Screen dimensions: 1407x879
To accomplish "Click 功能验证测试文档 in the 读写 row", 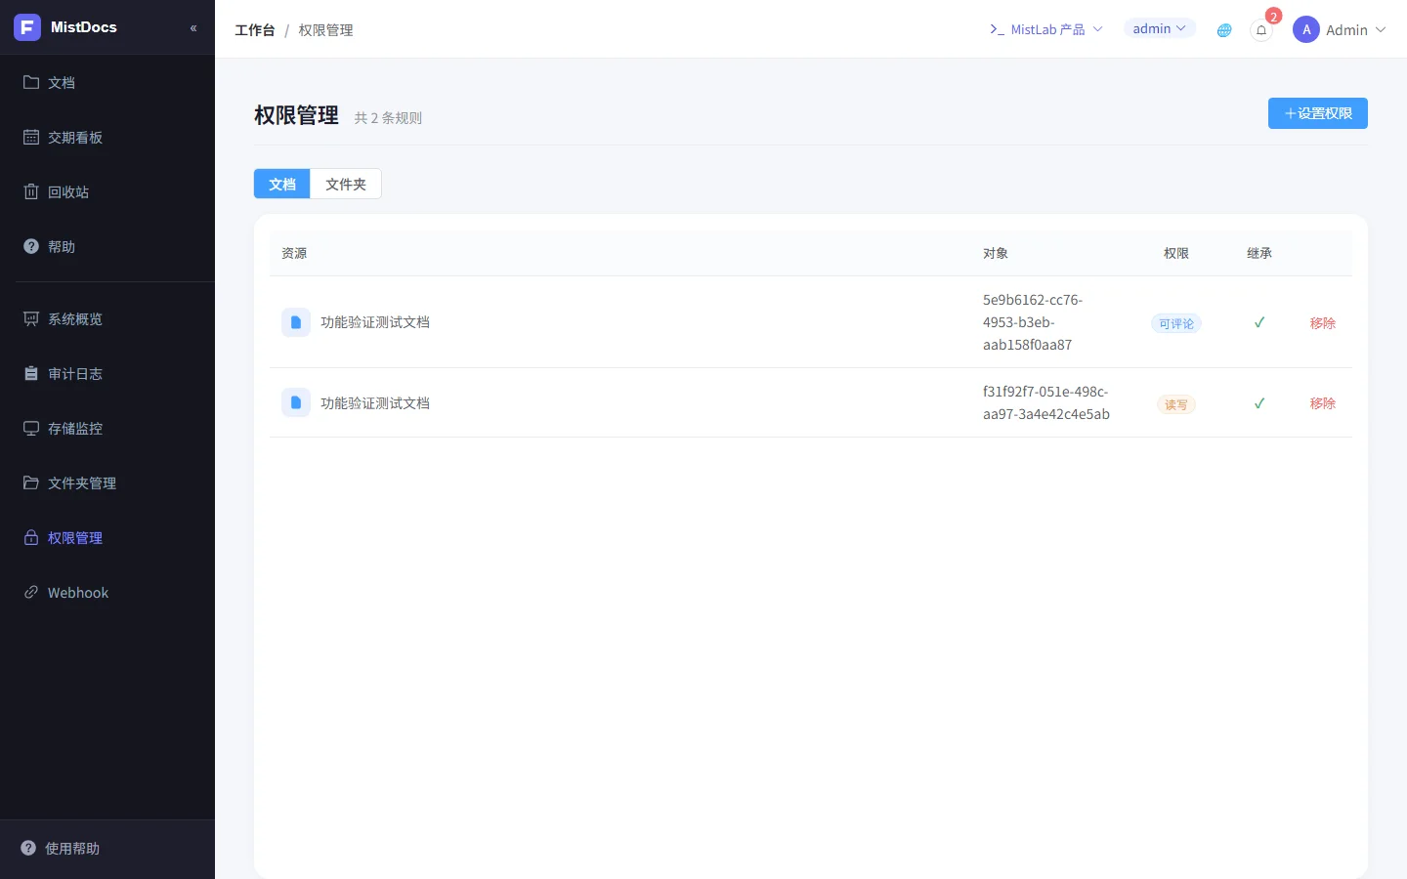I will click(375, 402).
